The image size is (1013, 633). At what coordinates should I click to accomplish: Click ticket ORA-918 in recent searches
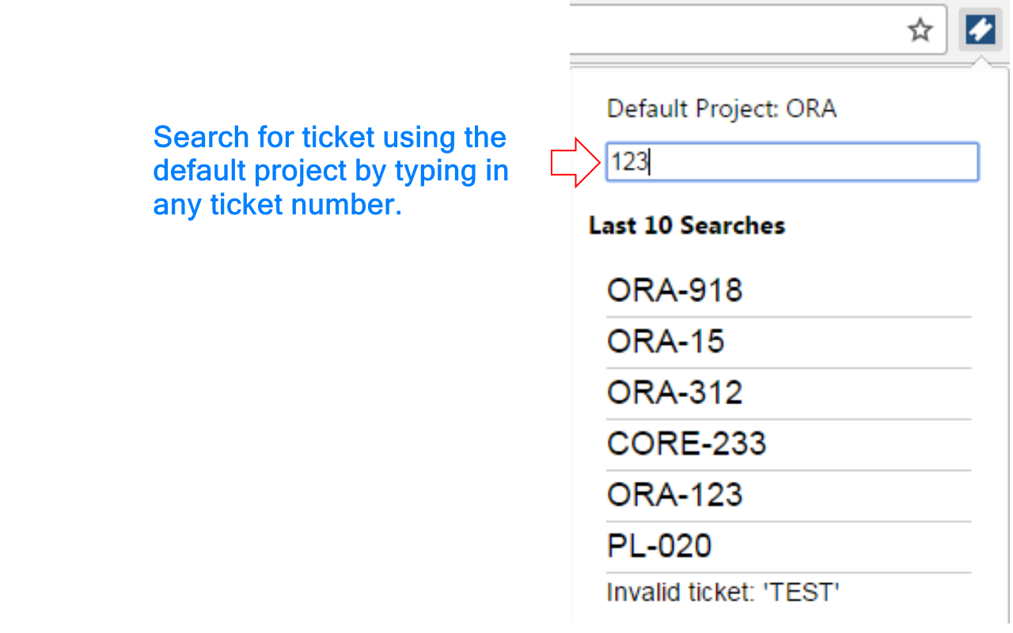[674, 290]
